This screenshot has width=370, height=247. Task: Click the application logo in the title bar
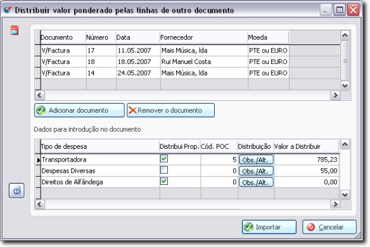pyautogui.click(x=8, y=9)
